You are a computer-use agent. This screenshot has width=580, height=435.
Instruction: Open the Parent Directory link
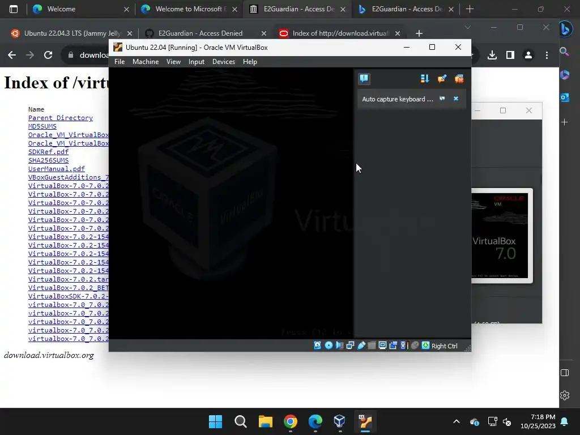60,118
